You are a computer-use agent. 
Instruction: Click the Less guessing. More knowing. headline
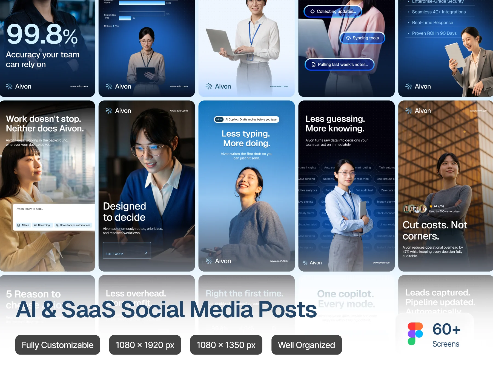pos(335,124)
